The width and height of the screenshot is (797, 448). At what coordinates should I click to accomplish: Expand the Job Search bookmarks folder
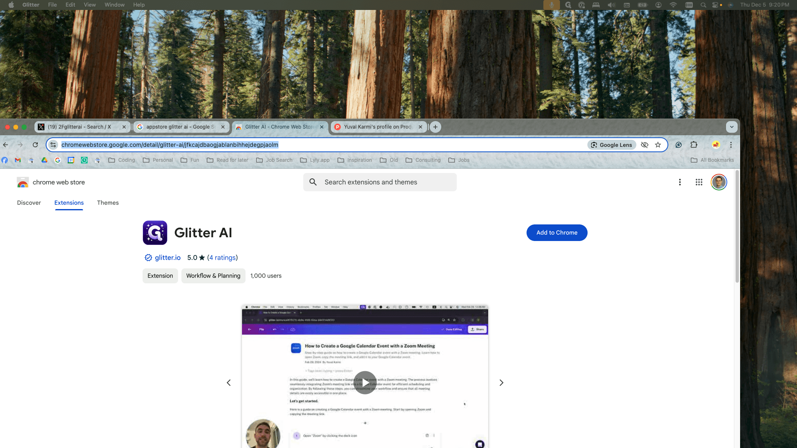pyautogui.click(x=274, y=160)
